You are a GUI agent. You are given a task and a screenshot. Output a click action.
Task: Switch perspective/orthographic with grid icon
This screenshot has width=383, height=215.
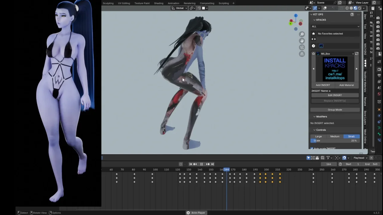click(302, 54)
